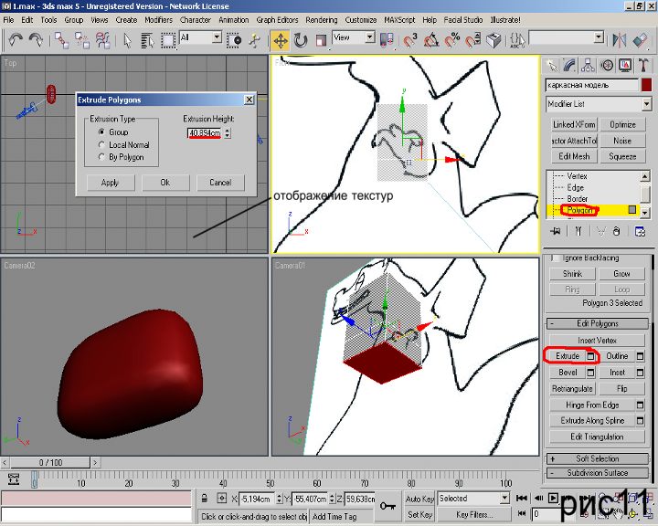Click Apply in Extrude Polygons dialog
This screenshot has width=658, height=526.
[110, 183]
